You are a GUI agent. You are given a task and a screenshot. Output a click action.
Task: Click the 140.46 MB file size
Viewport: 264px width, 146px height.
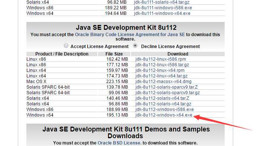tap(117, 98)
